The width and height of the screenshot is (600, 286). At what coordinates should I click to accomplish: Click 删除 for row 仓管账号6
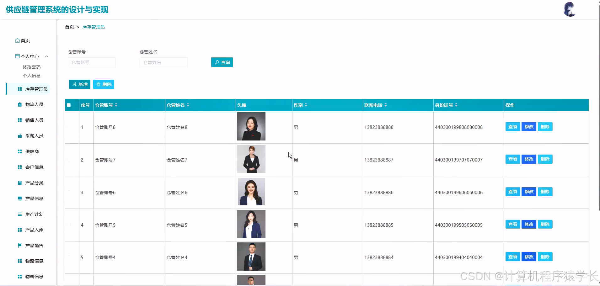click(545, 192)
